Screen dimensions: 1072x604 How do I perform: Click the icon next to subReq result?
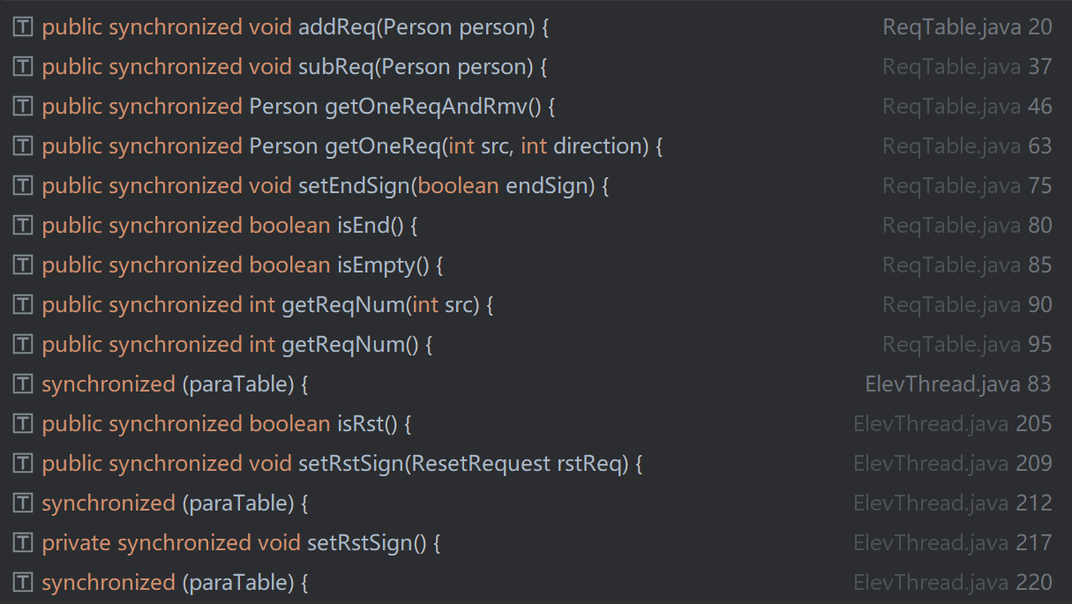click(24, 67)
